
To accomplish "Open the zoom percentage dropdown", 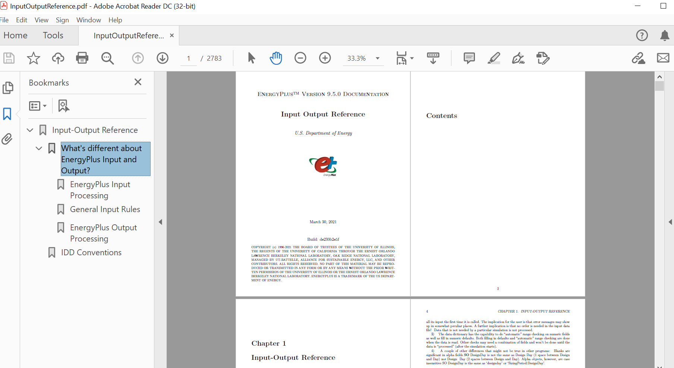I will (377, 58).
